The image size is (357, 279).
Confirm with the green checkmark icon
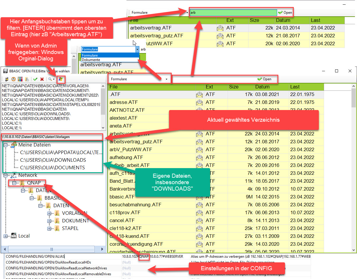pyautogui.click(x=35, y=79)
